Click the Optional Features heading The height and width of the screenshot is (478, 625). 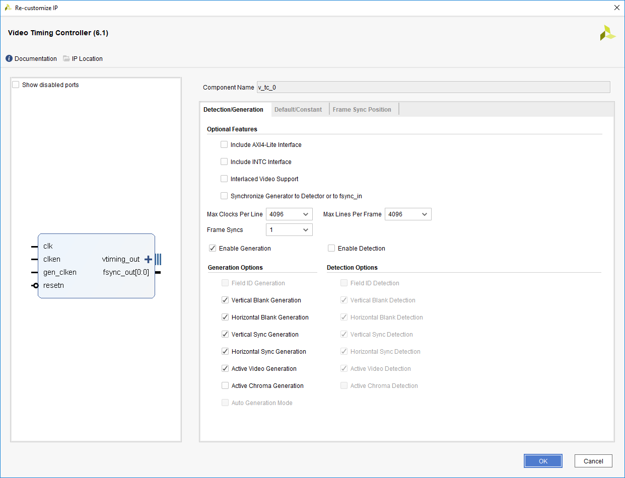(x=232, y=129)
